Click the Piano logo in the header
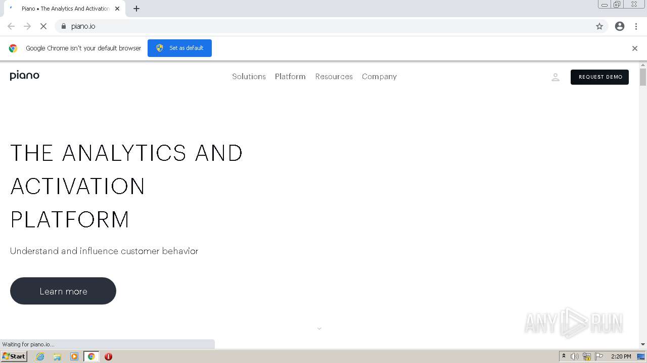647x363 pixels. coord(24,76)
